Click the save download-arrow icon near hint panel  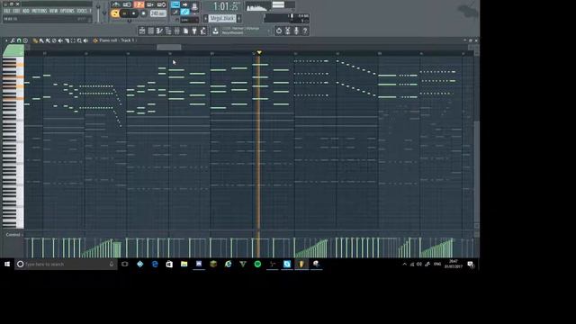click(216, 31)
